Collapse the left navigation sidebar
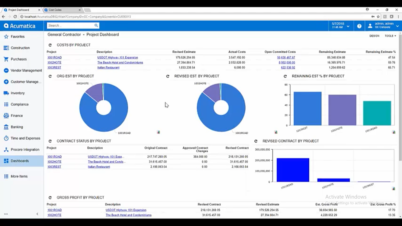 point(37,214)
